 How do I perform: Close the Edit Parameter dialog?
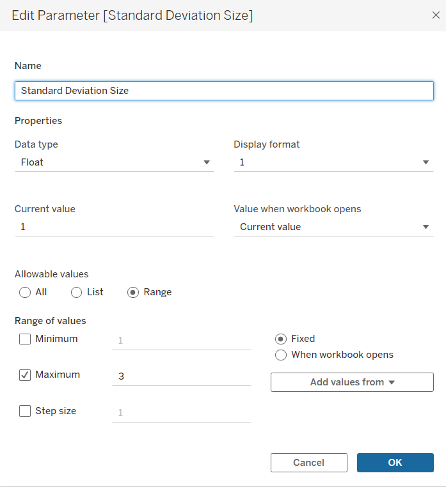436,15
